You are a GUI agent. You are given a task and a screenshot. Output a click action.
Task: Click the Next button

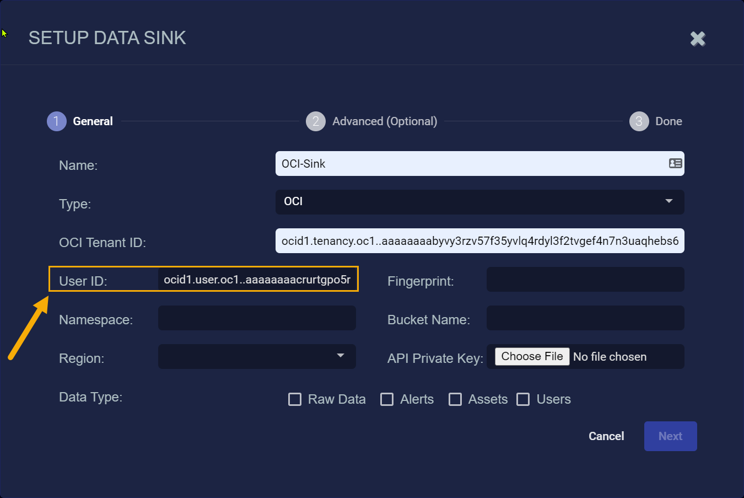click(670, 436)
